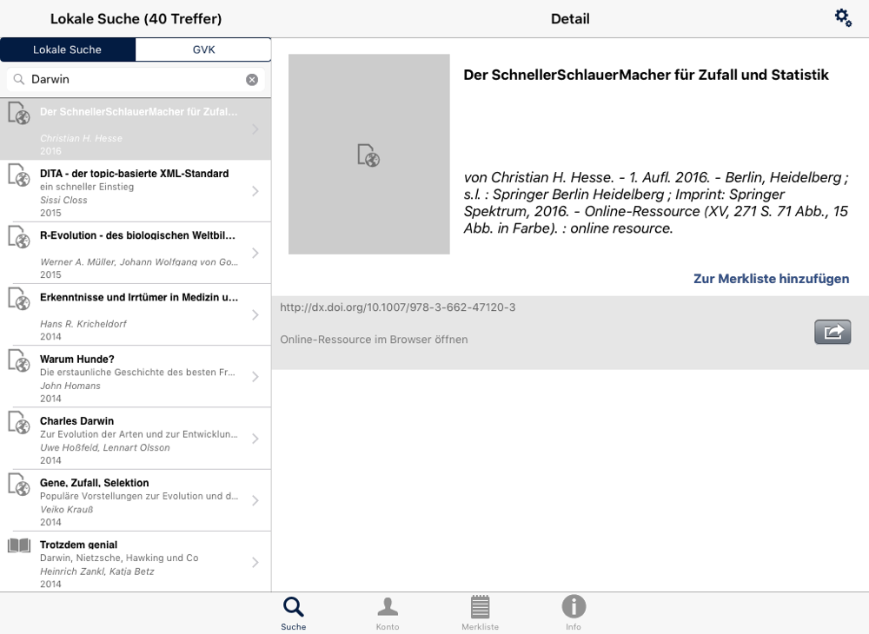Select 'Trotzdem genial' title
Image resolution: width=869 pixels, height=634 pixels.
click(79, 545)
